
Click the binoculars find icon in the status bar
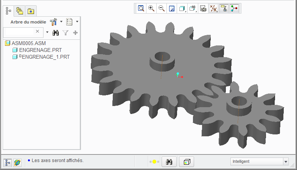coord(169,162)
